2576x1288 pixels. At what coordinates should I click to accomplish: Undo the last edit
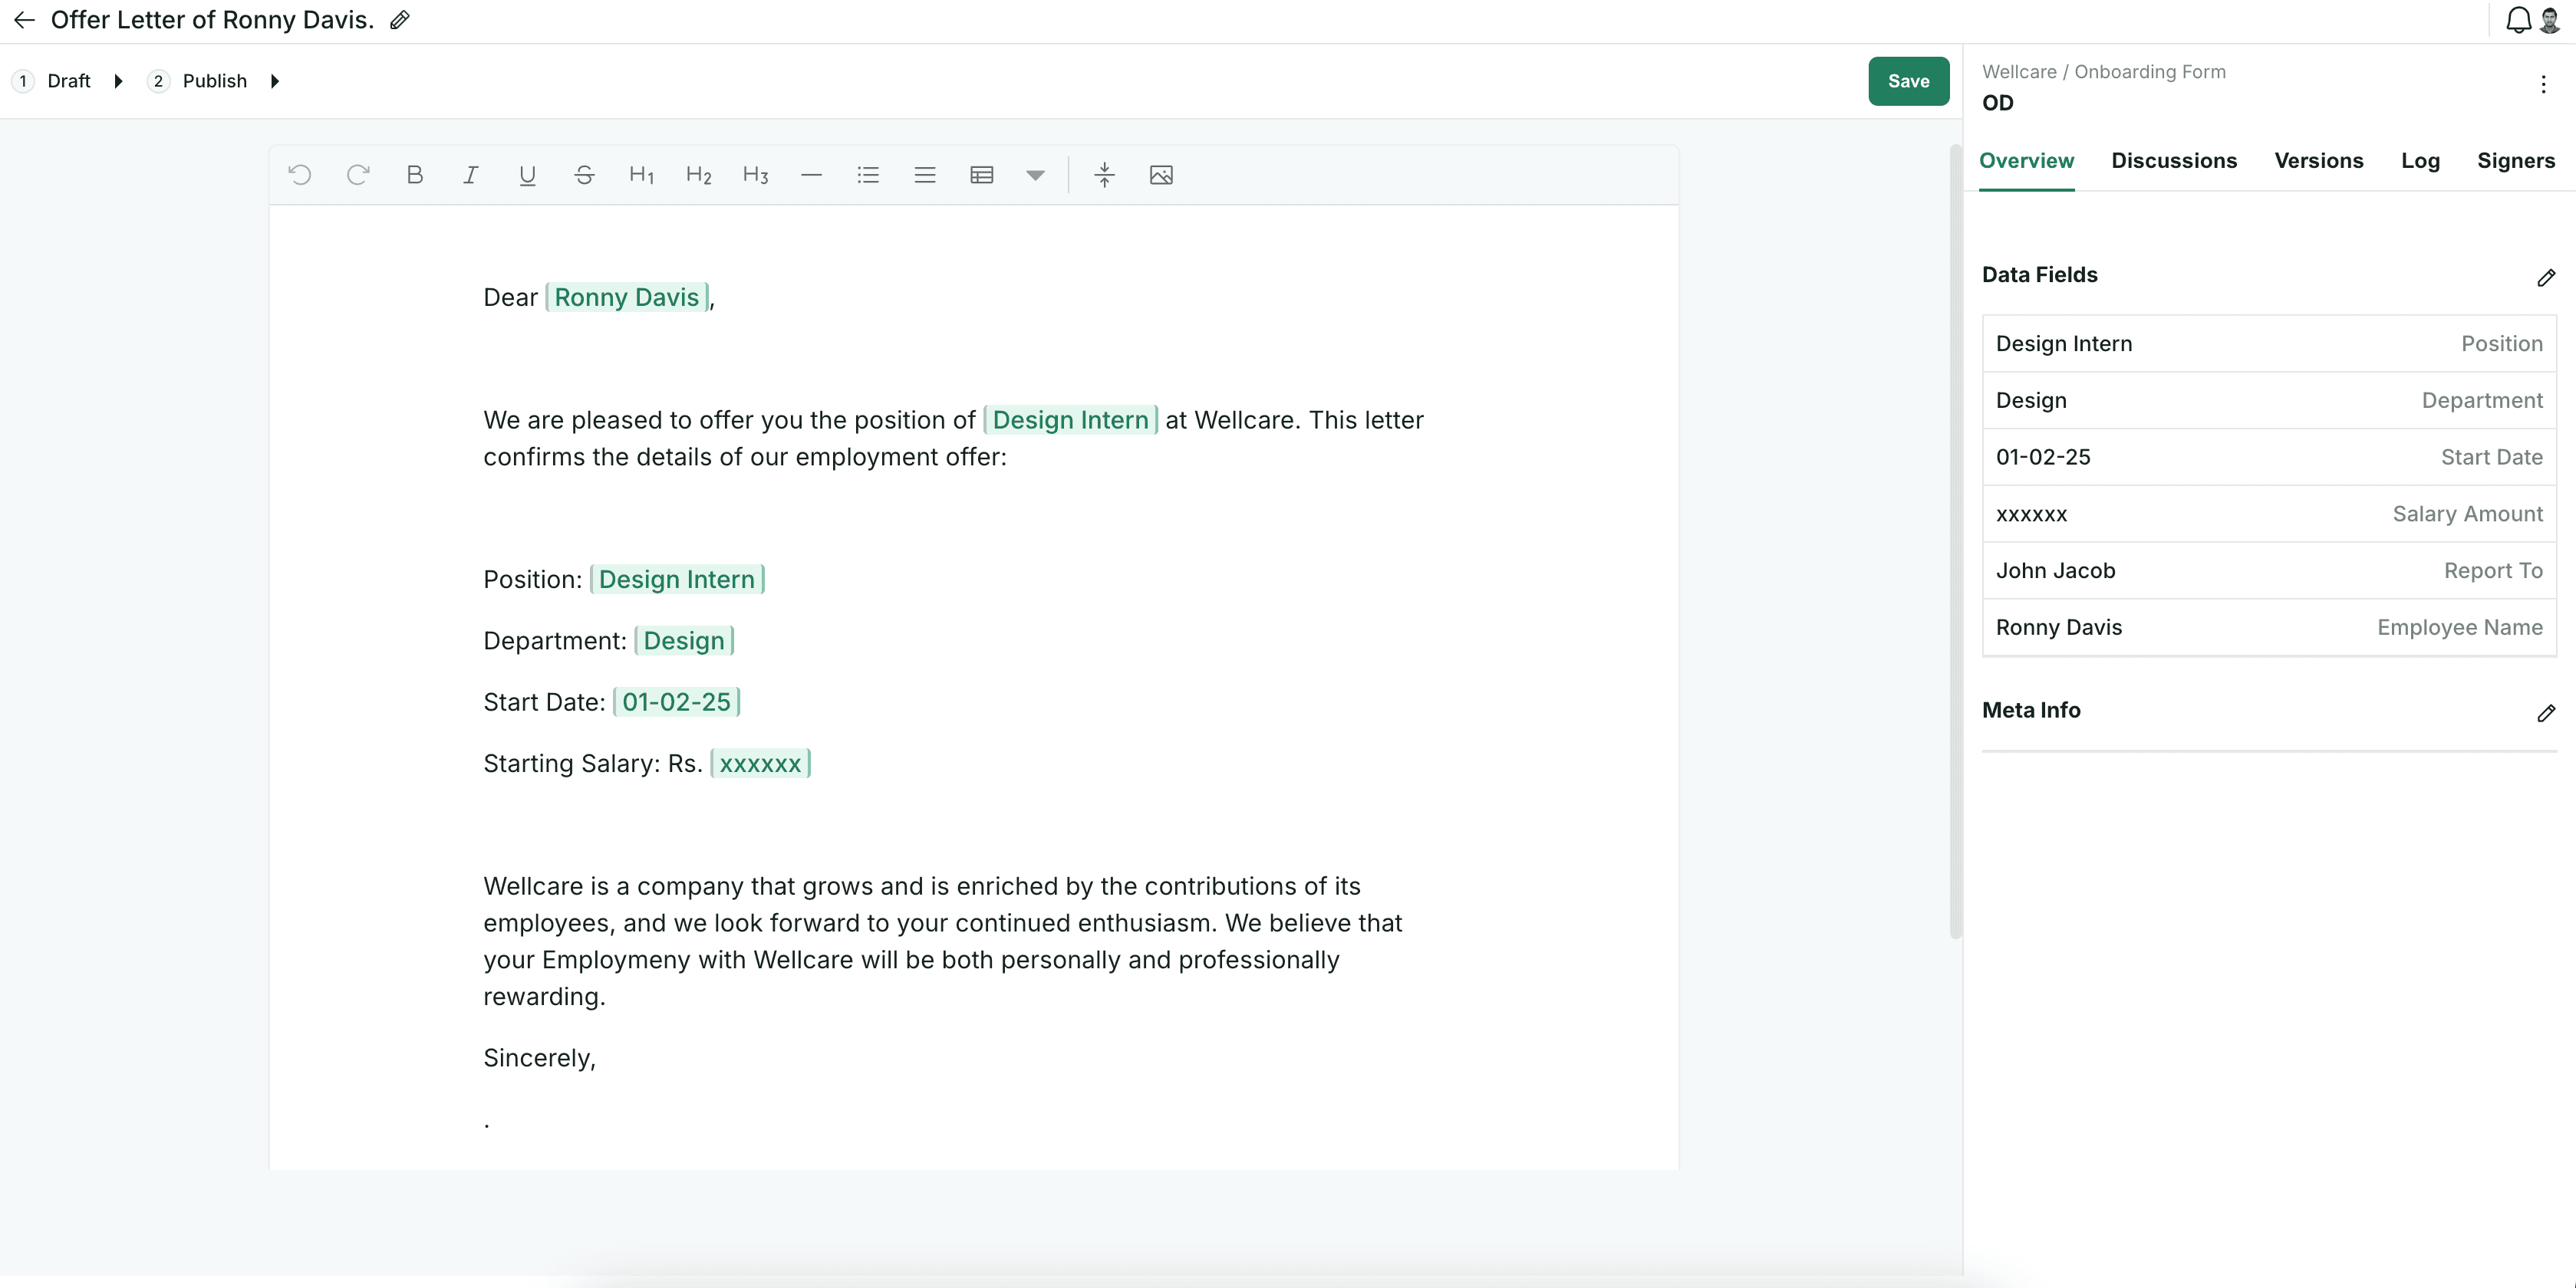pyautogui.click(x=300, y=175)
